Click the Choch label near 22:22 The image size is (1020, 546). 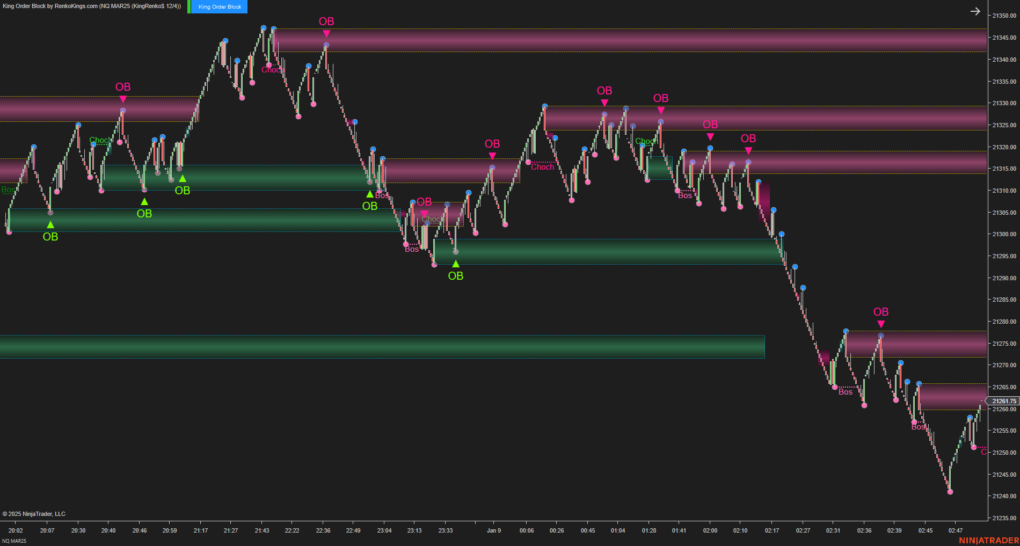[x=273, y=70]
